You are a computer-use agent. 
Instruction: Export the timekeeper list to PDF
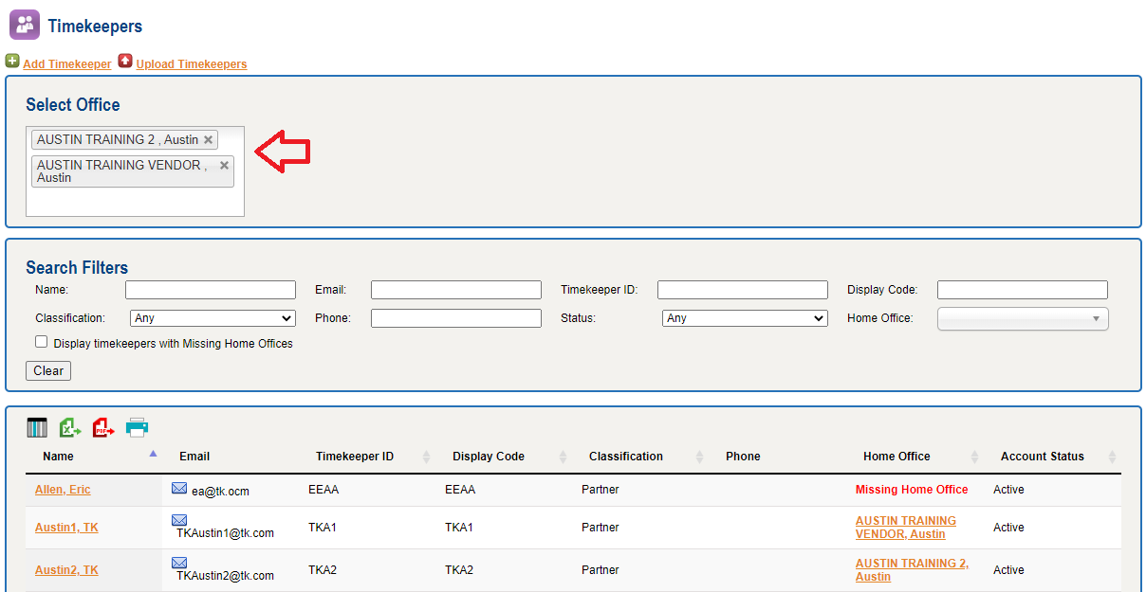(x=103, y=428)
